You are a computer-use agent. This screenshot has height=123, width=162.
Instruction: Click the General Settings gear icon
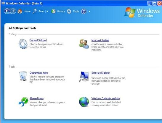(23, 44)
